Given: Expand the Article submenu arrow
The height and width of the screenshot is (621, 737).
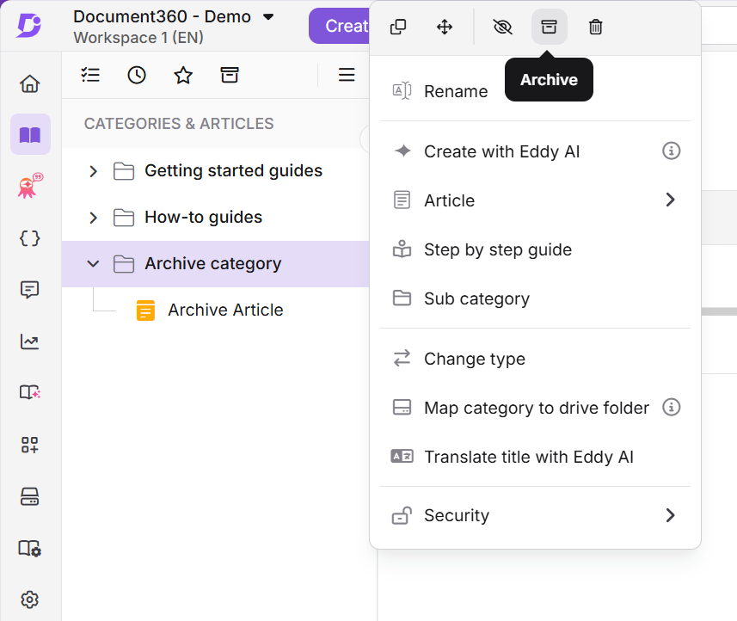Looking at the screenshot, I should (671, 200).
